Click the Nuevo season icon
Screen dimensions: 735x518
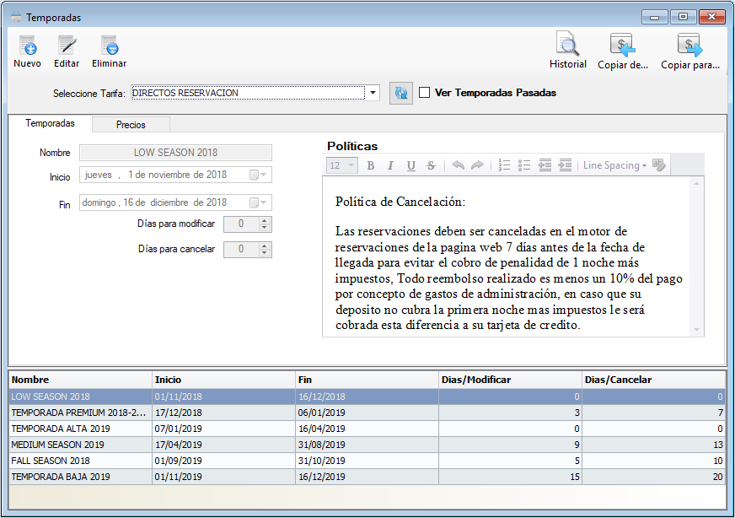tap(28, 46)
